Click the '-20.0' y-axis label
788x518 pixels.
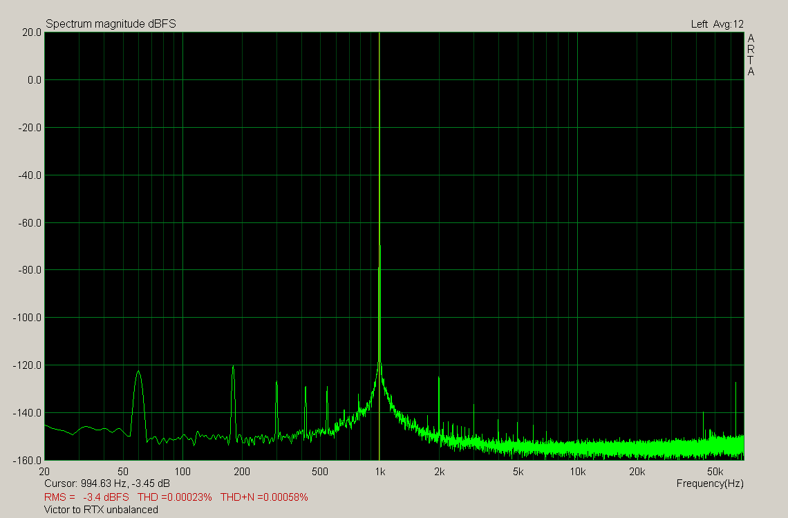pyautogui.click(x=30, y=128)
